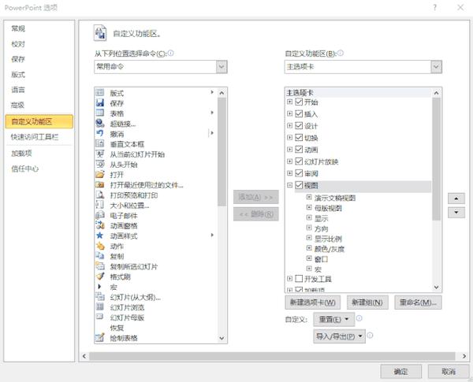Expand the 母版视图 group
Image resolution: width=473 pixels, height=382 pixels.
coord(309,207)
